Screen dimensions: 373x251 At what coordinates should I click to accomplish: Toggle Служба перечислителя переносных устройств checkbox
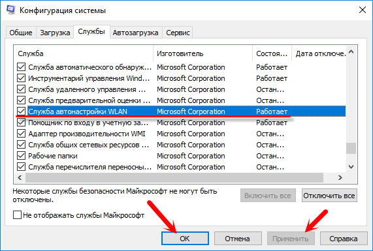(x=21, y=167)
